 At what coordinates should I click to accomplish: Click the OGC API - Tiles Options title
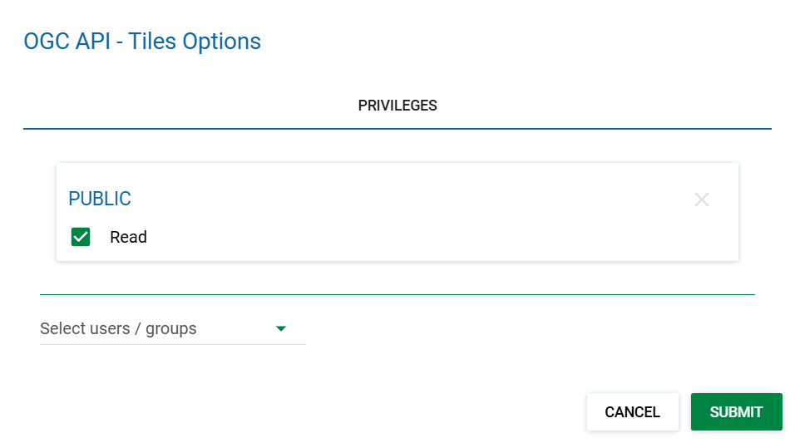coord(142,41)
